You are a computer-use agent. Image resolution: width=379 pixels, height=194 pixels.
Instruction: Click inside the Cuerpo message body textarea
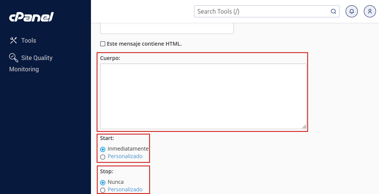(203, 96)
